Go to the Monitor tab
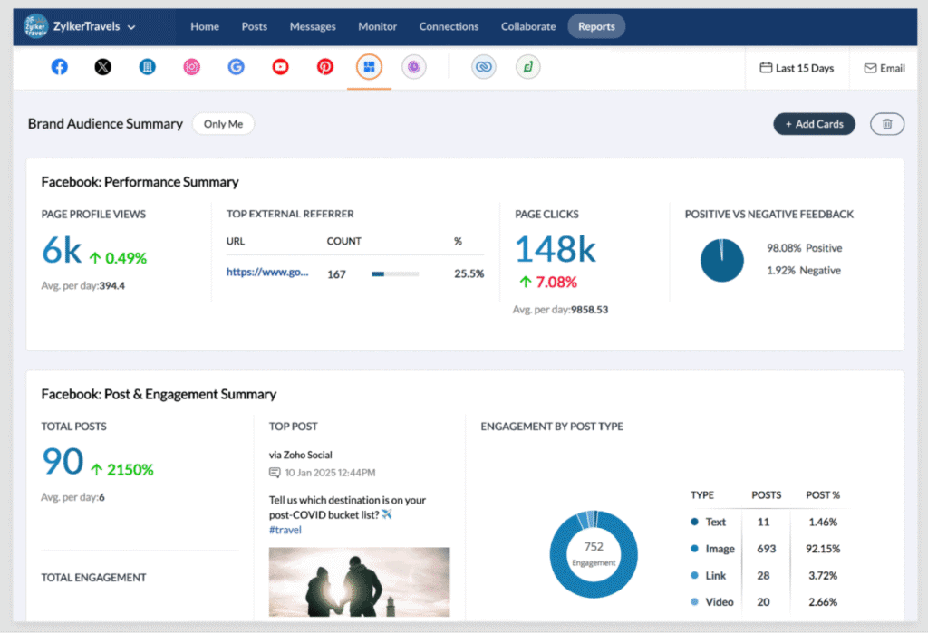Screen dimensions: 928x633 coord(377,27)
